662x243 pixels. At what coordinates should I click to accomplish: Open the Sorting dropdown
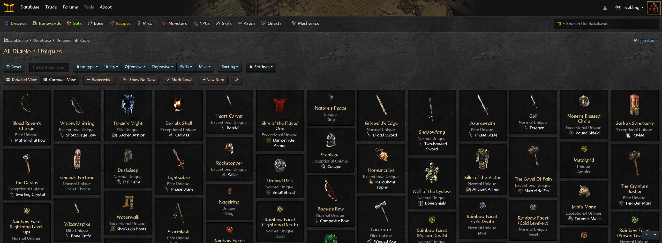click(230, 67)
